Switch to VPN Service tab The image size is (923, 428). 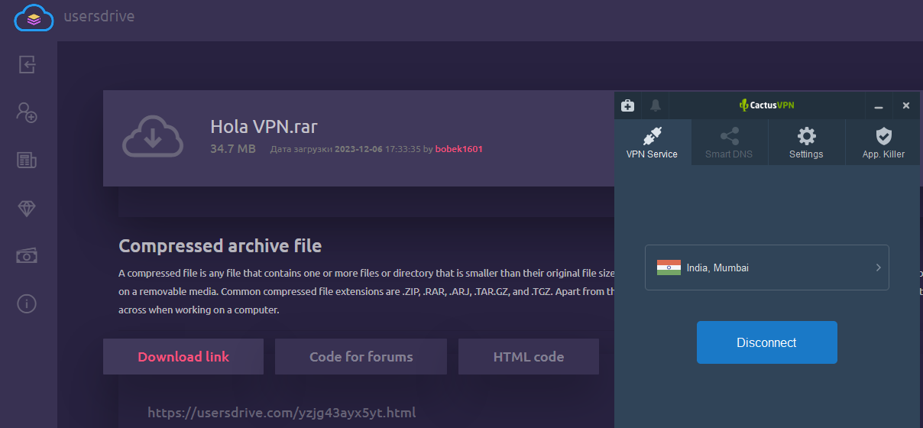click(652, 143)
